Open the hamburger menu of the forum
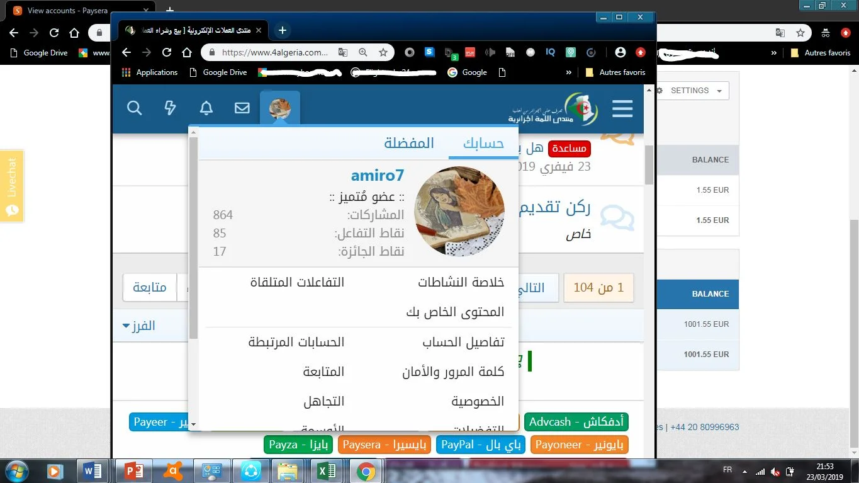The image size is (859, 483). (622, 108)
